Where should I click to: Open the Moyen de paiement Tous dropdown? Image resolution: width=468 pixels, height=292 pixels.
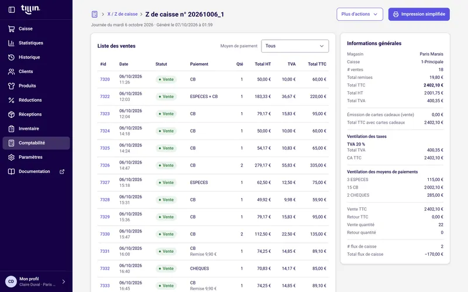pyautogui.click(x=295, y=46)
